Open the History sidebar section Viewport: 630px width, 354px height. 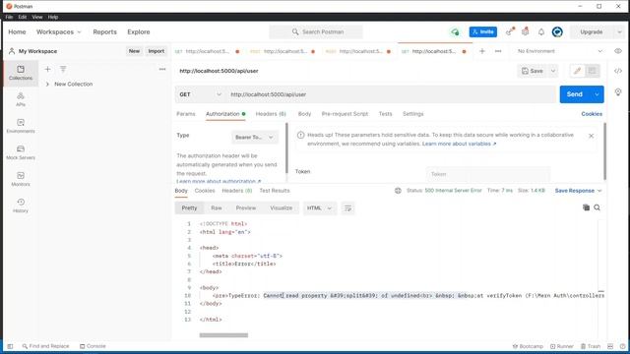[21, 206]
